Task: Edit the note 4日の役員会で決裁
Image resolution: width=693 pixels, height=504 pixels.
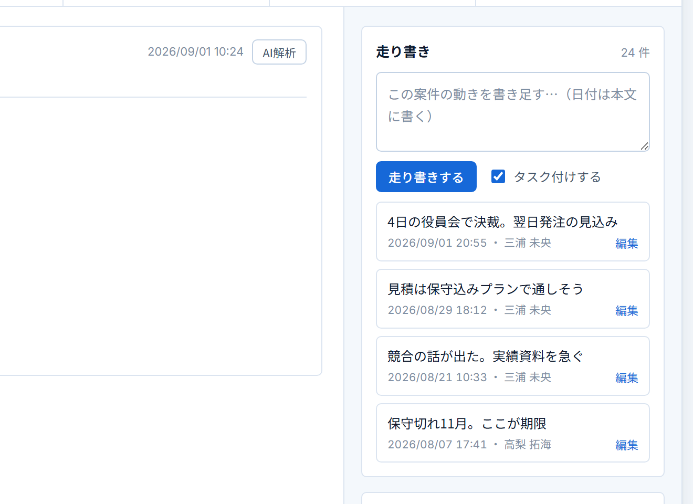Action: click(x=626, y=244)
